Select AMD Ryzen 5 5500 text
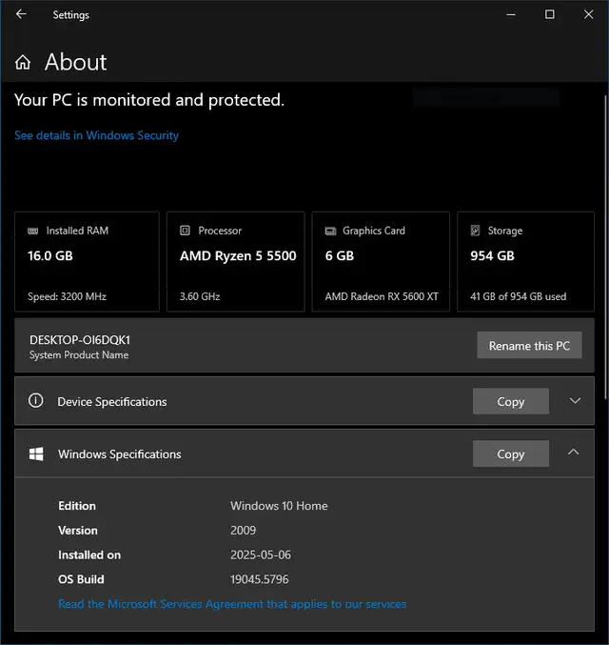The image size is (609, 645). (238, 256)
